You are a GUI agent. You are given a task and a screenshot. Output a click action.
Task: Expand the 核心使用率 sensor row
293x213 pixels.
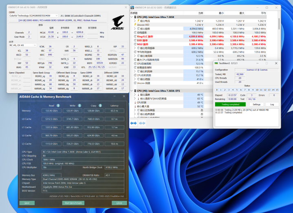tap(135, 56)
